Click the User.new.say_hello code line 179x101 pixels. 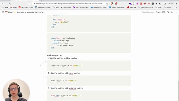(66, 96)
